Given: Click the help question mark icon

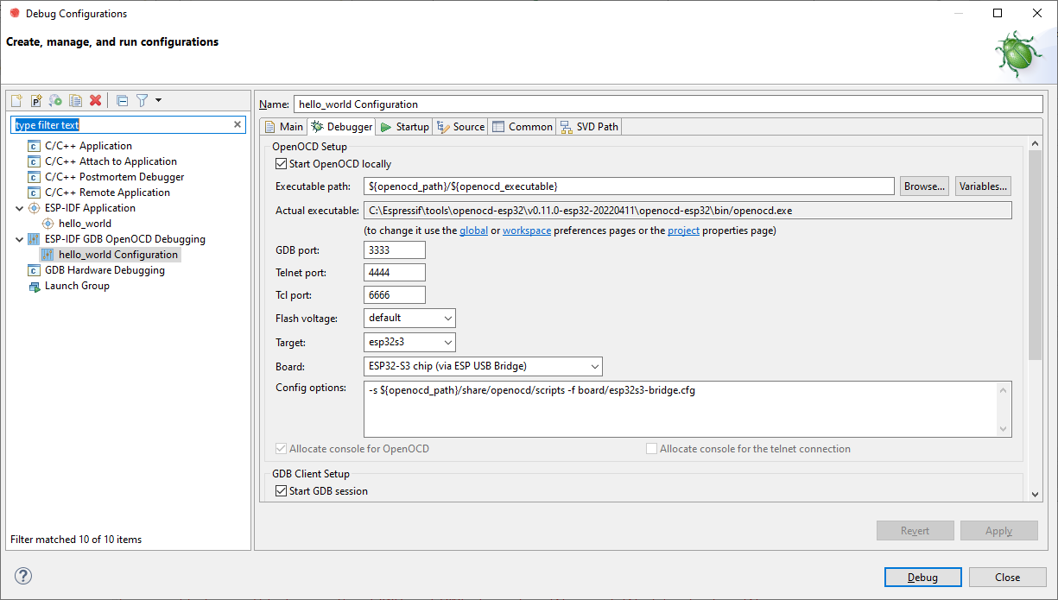Looking at the screenshot, I should [23, 577].
